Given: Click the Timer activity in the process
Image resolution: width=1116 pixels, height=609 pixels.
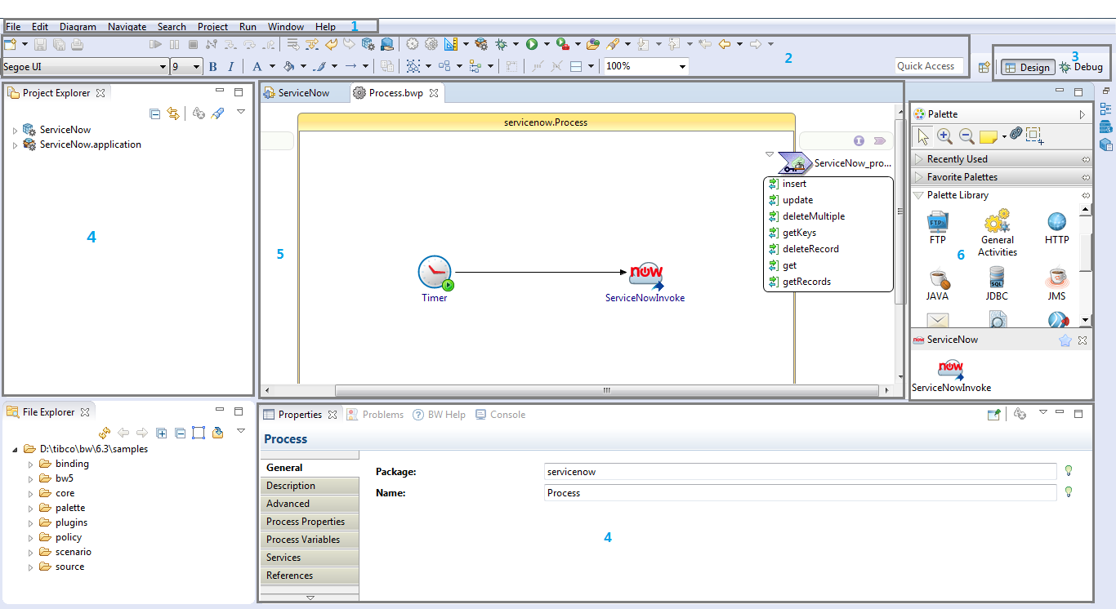Looking at the screenshot, I should (x=435, y=273).
